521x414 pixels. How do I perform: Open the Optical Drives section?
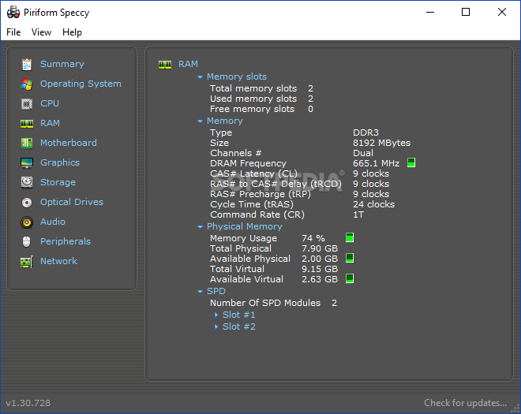pos(72,202)
